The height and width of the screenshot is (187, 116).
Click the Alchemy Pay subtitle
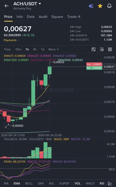click(22, 9)
